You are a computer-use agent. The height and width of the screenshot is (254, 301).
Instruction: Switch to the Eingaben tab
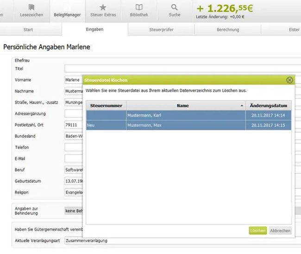94,29
